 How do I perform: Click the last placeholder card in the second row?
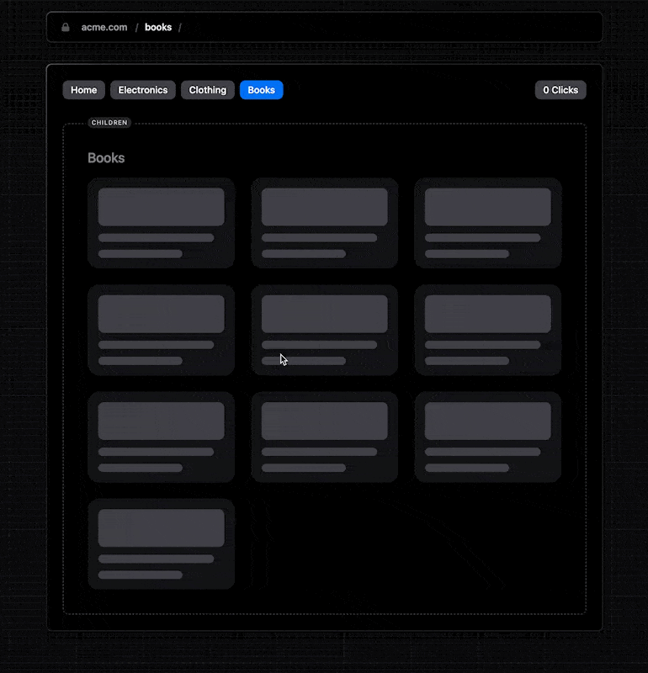[487, 330]
